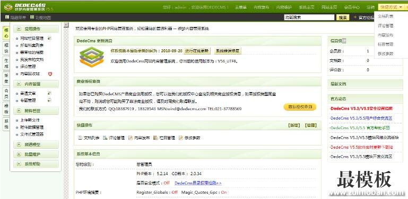This screenshot has width=408, height=199.
Task: Select the 模块 vertical tab
Action: tap(6, 48)
